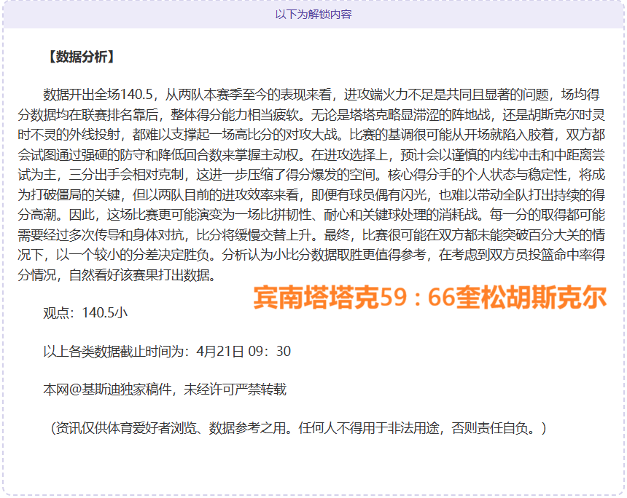Click the 以下为解锁内容 header bar
Image resolution: width=627 pixels, height=498 pixels.
(313, 12)
